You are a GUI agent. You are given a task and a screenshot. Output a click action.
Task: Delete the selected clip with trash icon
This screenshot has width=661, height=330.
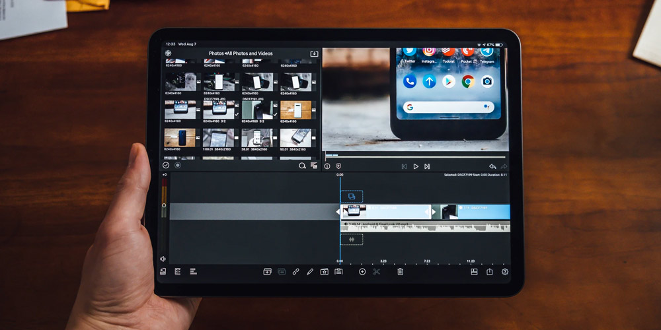[x=400, y=271]
